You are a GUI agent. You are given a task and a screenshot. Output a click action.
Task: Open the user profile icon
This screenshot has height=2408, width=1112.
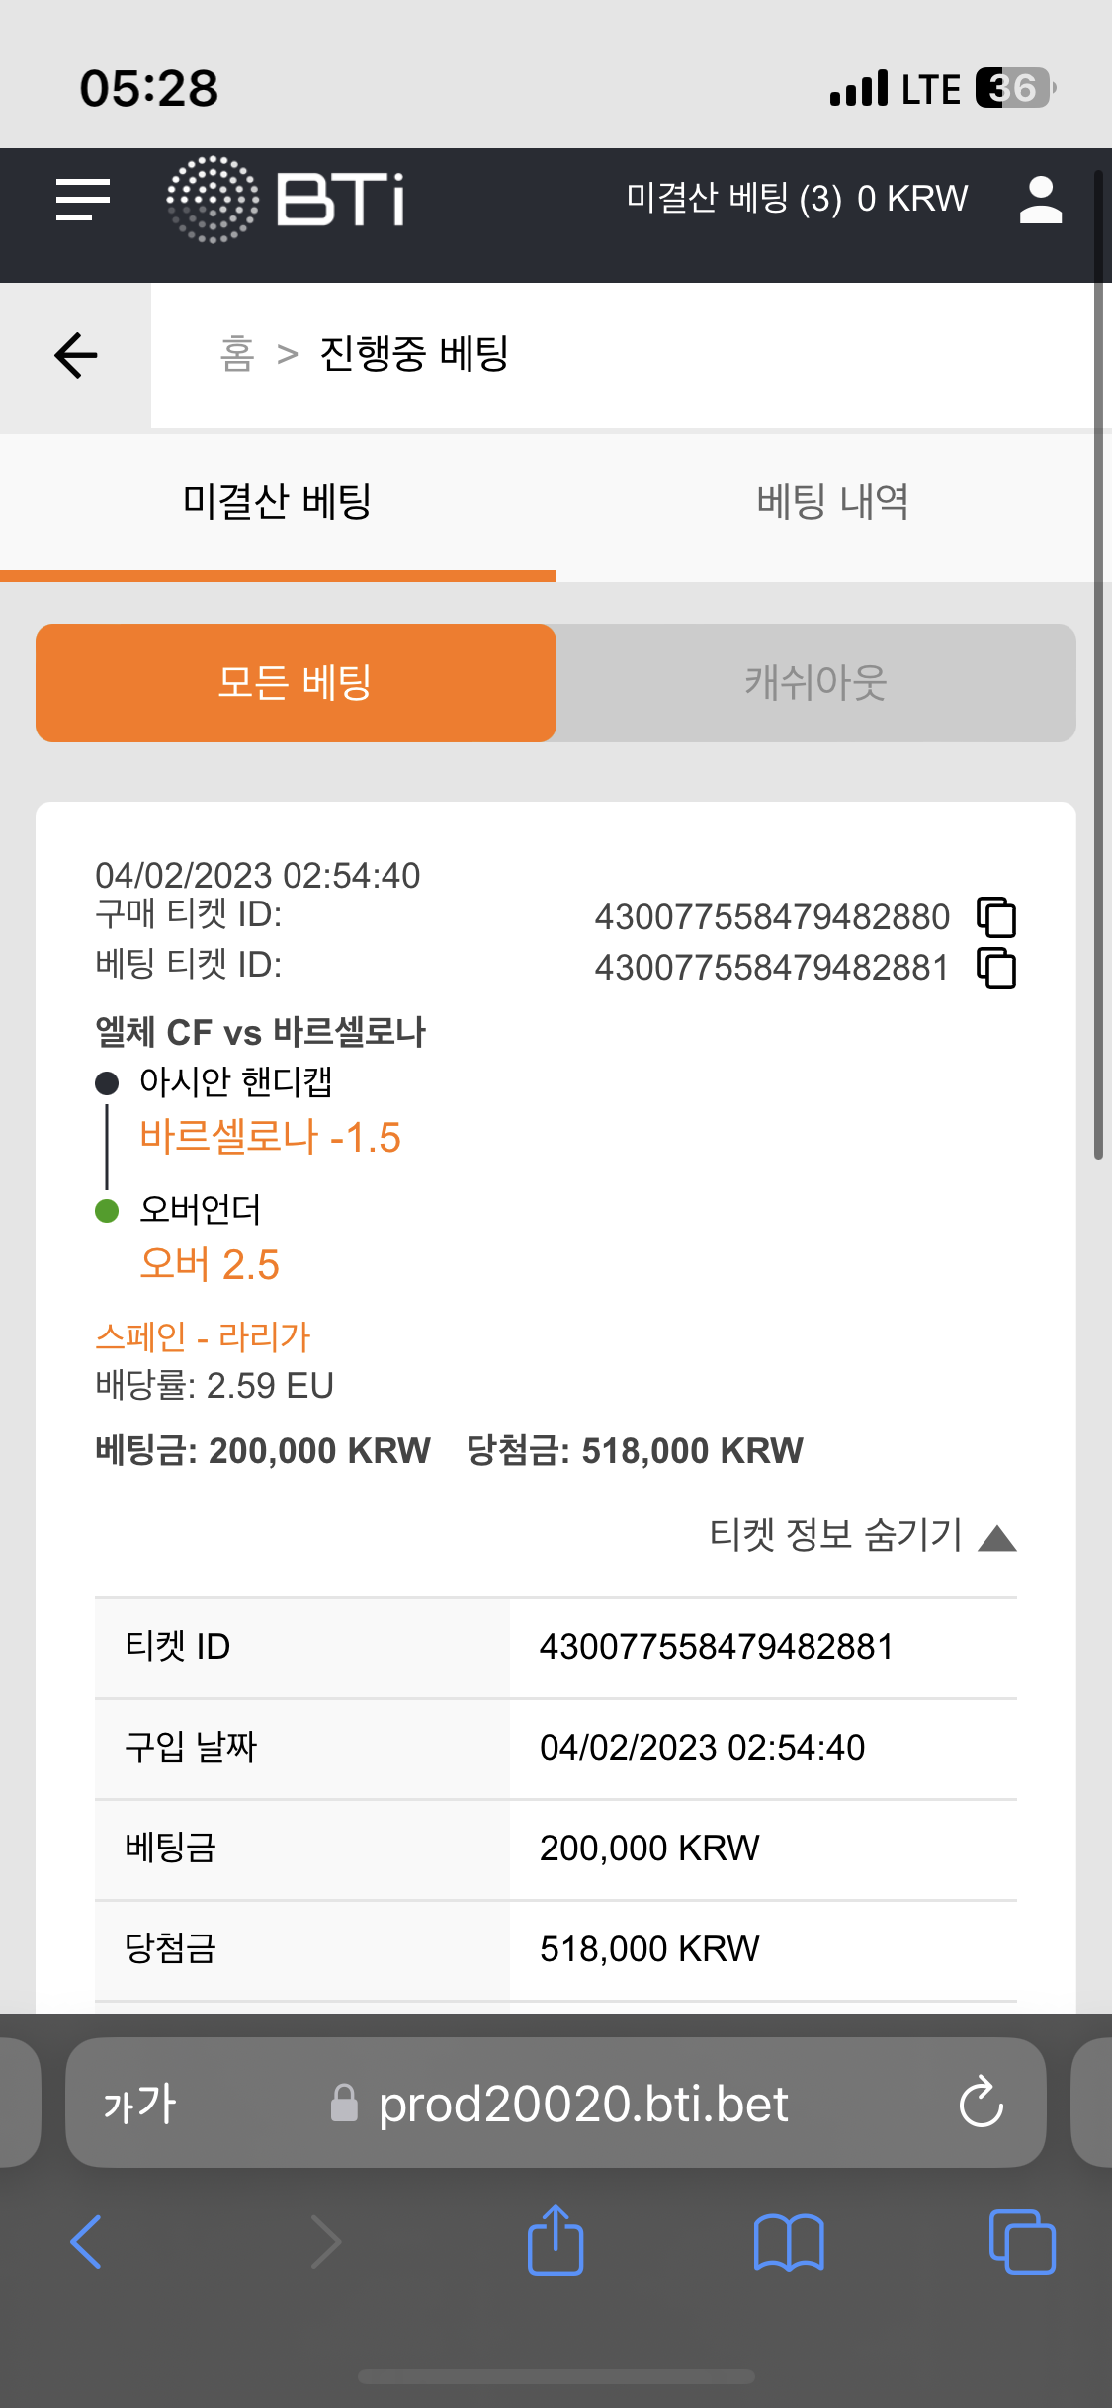1040,200
